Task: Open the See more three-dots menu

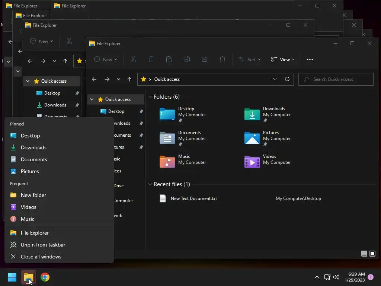Action: click(x=310, y=59)
